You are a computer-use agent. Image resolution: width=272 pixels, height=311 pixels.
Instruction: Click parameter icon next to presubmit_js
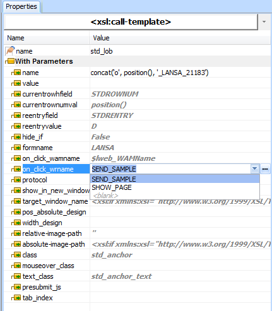(16, 287)
